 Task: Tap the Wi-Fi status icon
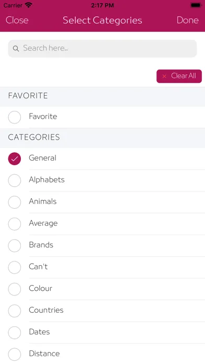pyautogui.click(x=29, y=5)
